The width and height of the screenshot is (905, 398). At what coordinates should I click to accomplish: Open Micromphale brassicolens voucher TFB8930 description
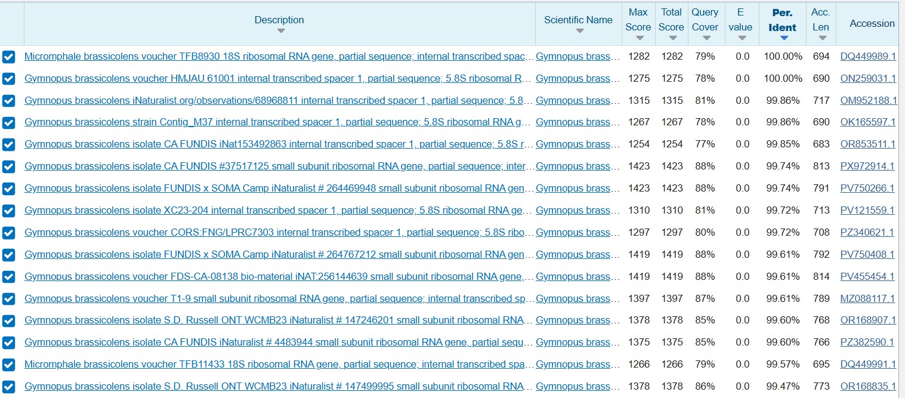(279, 57)
